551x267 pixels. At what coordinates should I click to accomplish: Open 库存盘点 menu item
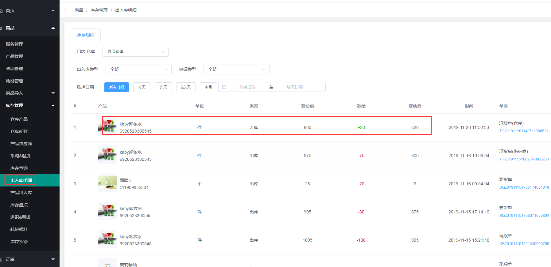(x=19, y=205)
